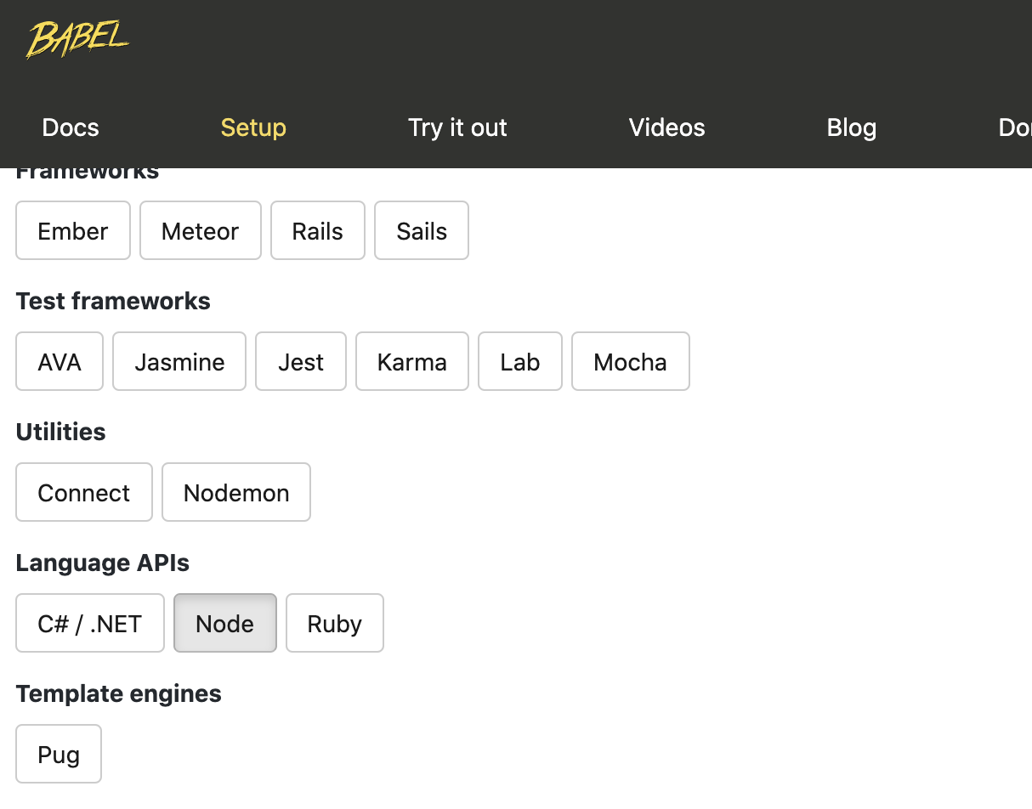This screenshot has width=1032, height=809.
Task: Choose the Lab test framework
Action: [520, 361]
